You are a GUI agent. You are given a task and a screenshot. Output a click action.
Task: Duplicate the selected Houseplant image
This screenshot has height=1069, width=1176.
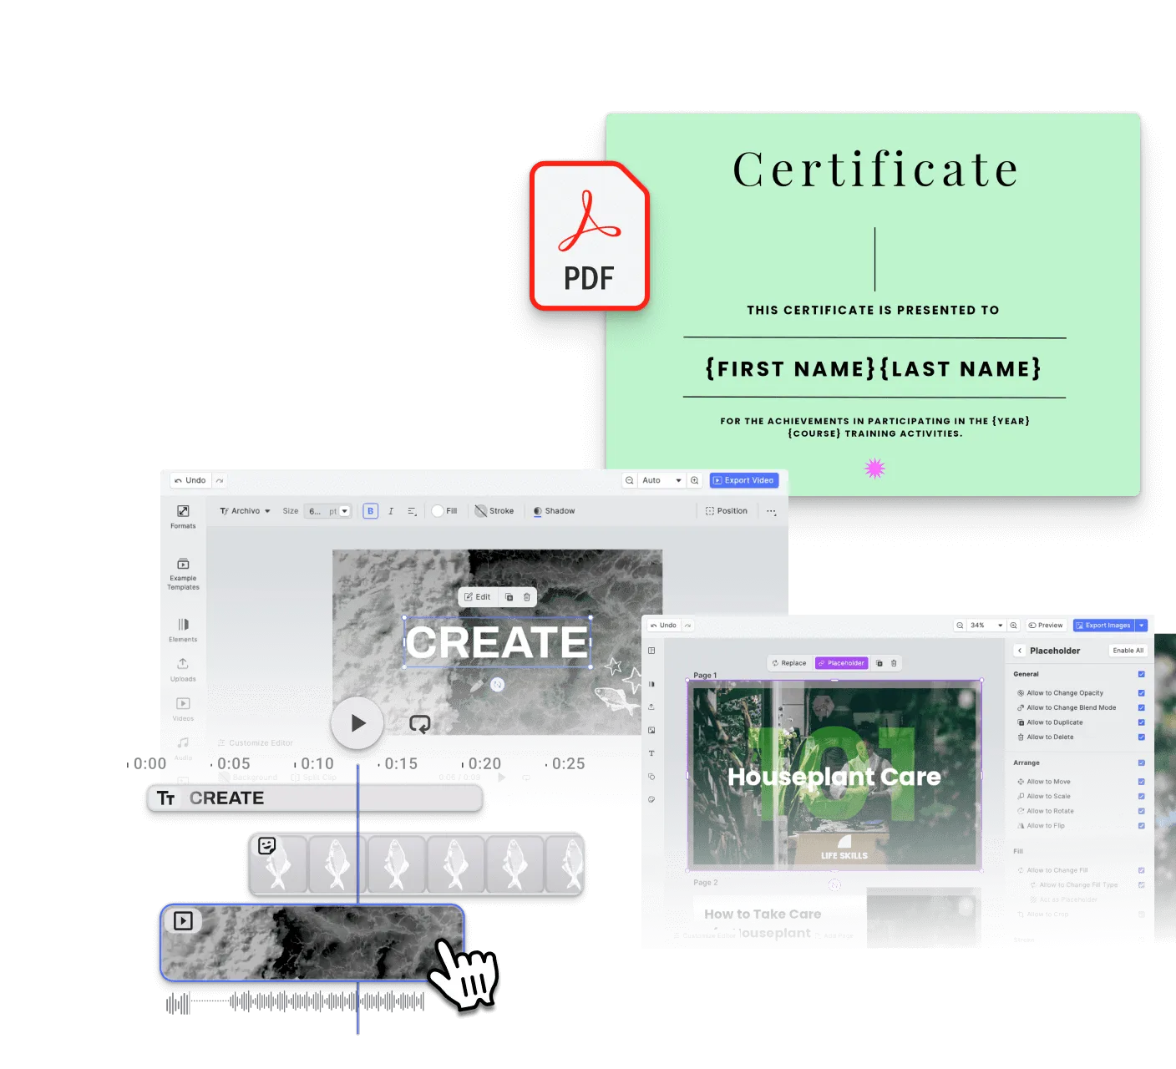(879, 663)
